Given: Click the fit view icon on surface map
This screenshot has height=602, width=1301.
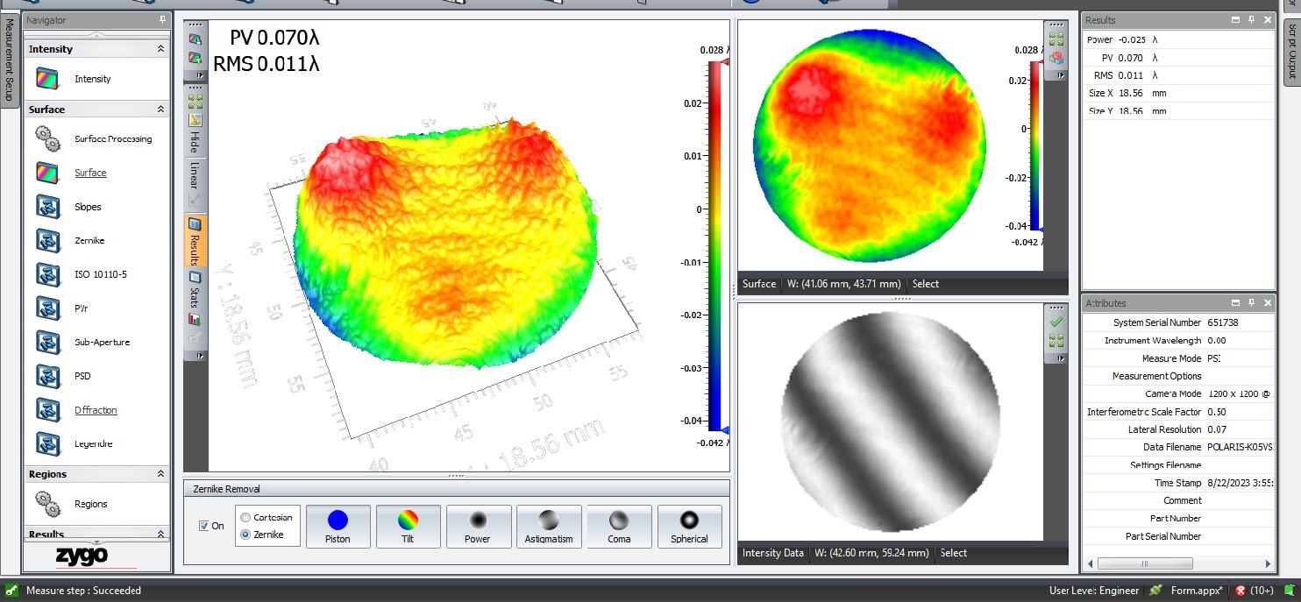Looking at the screenshot, I should click(1056, 39).
